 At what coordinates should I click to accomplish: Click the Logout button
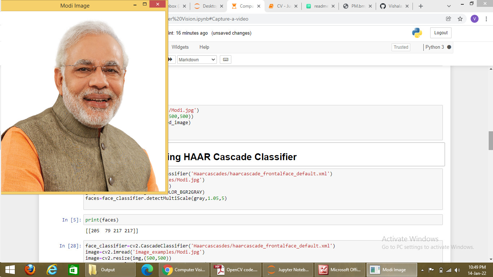440,32
